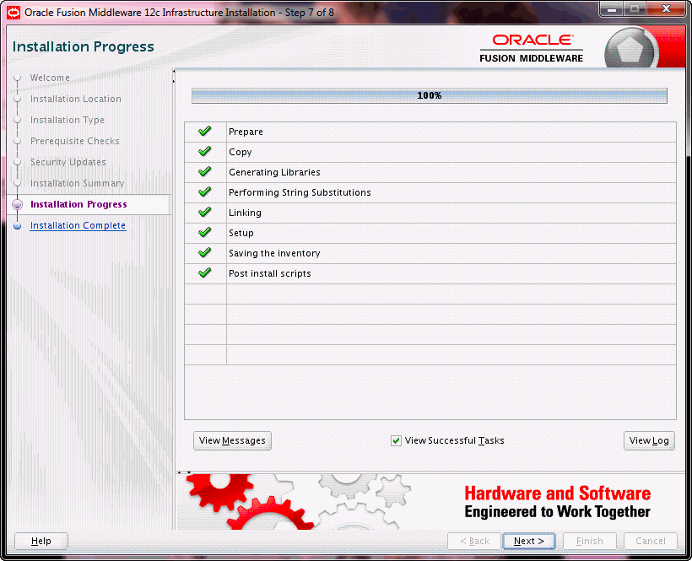Click the Prepare task row text
Viewport: 692px width, 561px height.
246,132
